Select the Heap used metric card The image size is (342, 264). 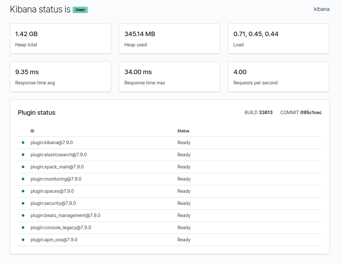tap(169, 38)
